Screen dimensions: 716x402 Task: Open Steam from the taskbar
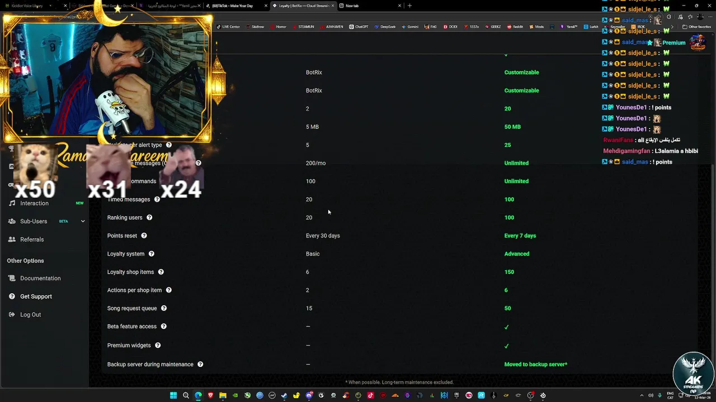[284, 395]
